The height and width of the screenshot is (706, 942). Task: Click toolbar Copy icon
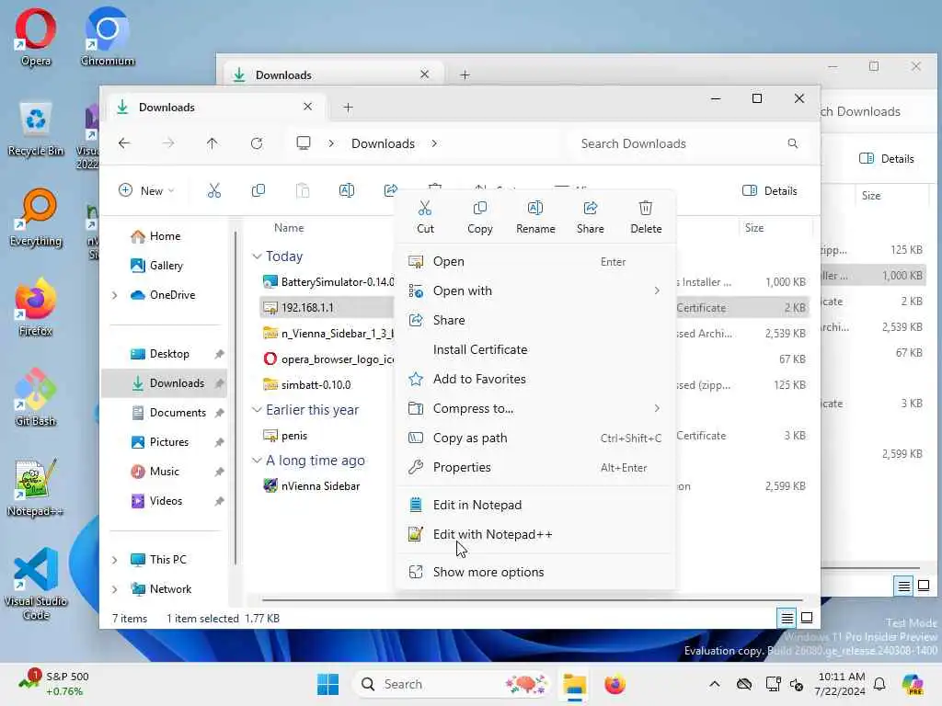(258, 191)
